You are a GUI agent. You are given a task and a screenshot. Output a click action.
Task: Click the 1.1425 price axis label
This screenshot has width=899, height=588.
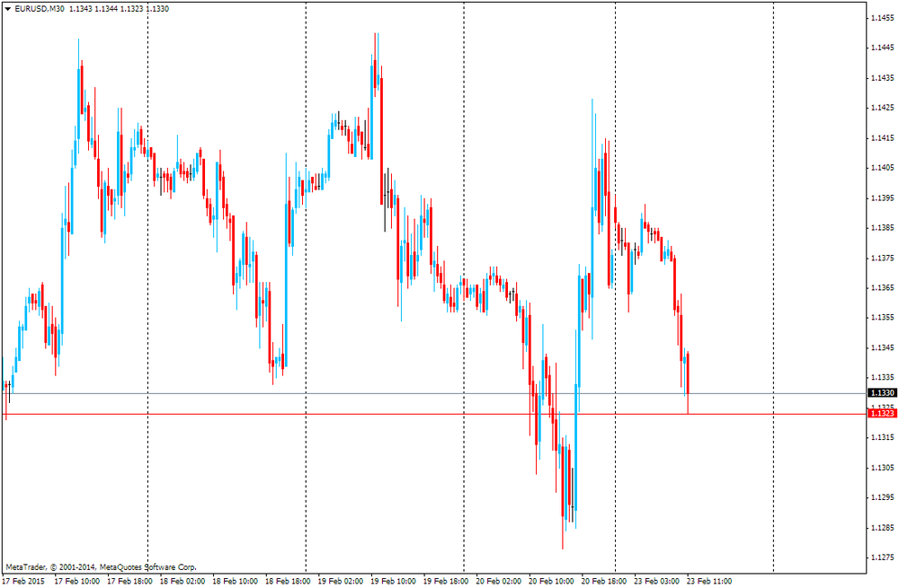point(883,108)
